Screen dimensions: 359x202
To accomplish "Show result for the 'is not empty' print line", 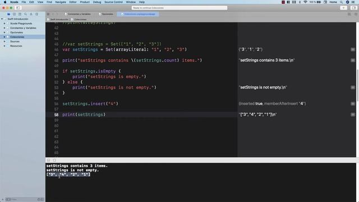I will click(x=353, y=88).
